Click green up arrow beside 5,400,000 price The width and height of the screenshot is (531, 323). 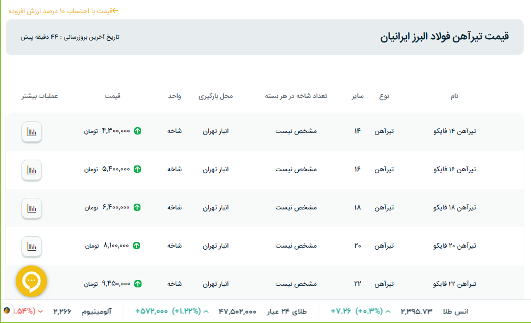pyautogui.click(x=137, y=169)
